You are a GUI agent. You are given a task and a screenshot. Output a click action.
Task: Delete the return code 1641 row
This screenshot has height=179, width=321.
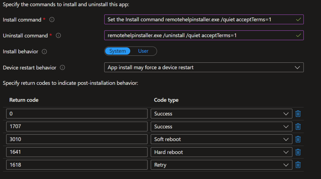pyautogui.click(x=298, y=152)
